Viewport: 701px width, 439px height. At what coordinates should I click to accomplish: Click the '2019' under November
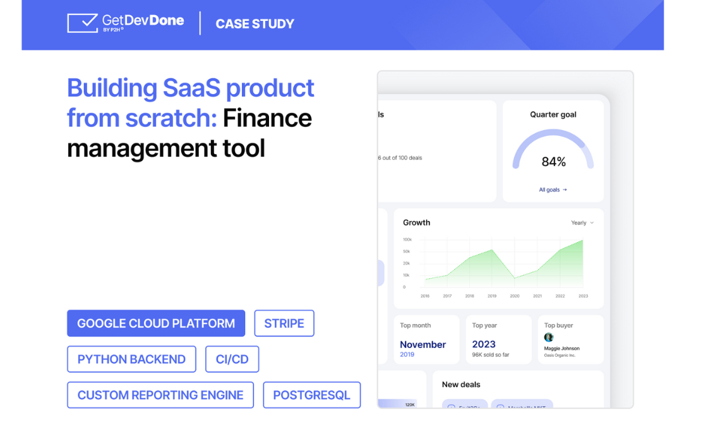pos(407,354)
